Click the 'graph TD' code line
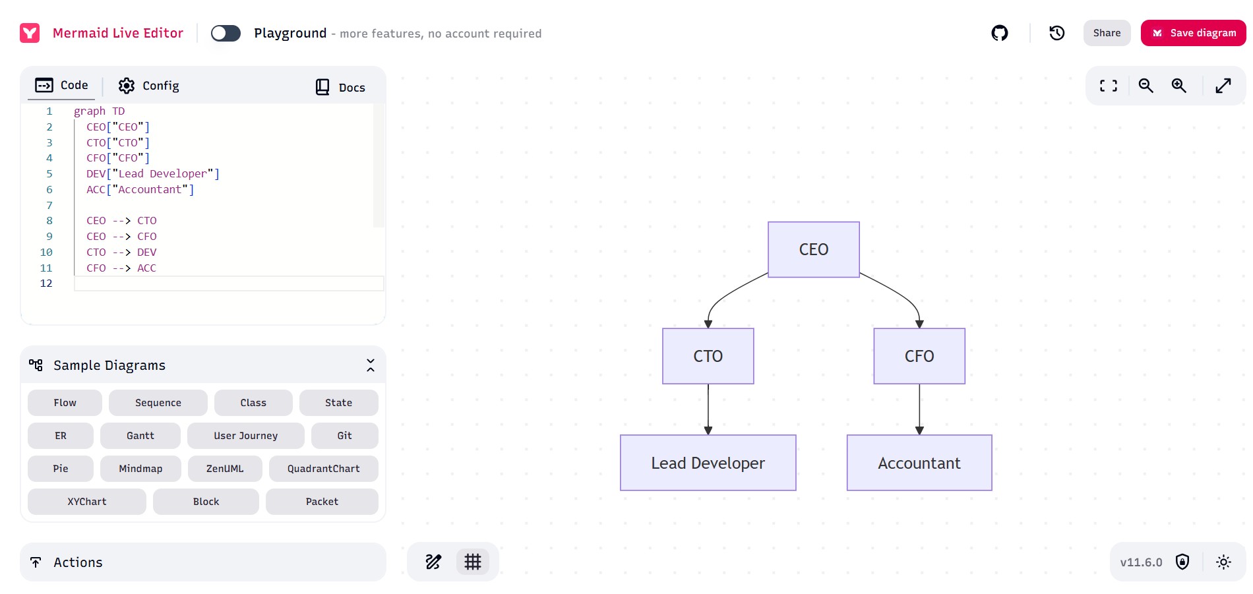The height and width of the screenshot is (594, 1253). coord(100,111)
